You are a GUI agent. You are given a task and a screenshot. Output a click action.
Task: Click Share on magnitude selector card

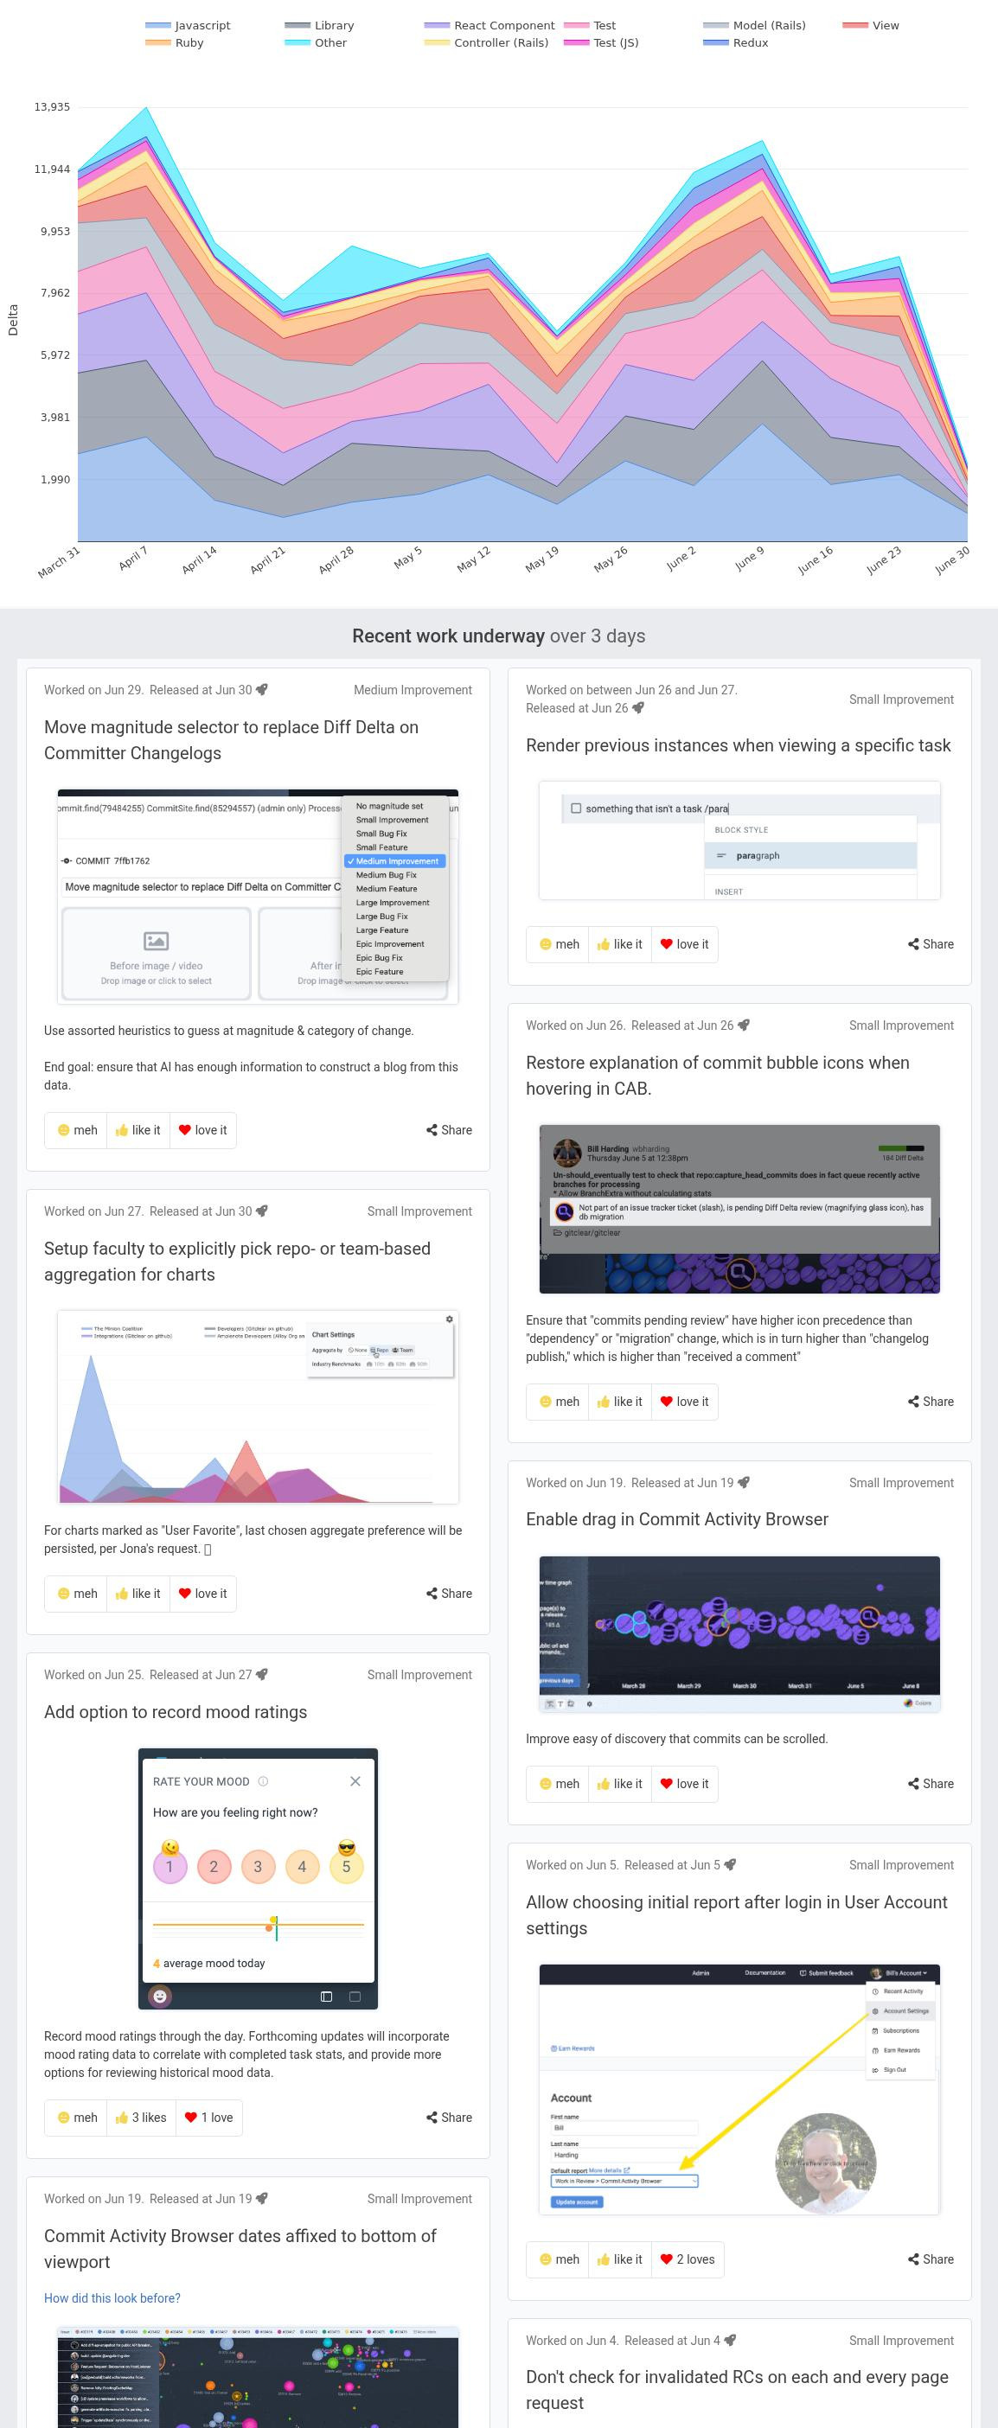click(x=449, y=1130)
